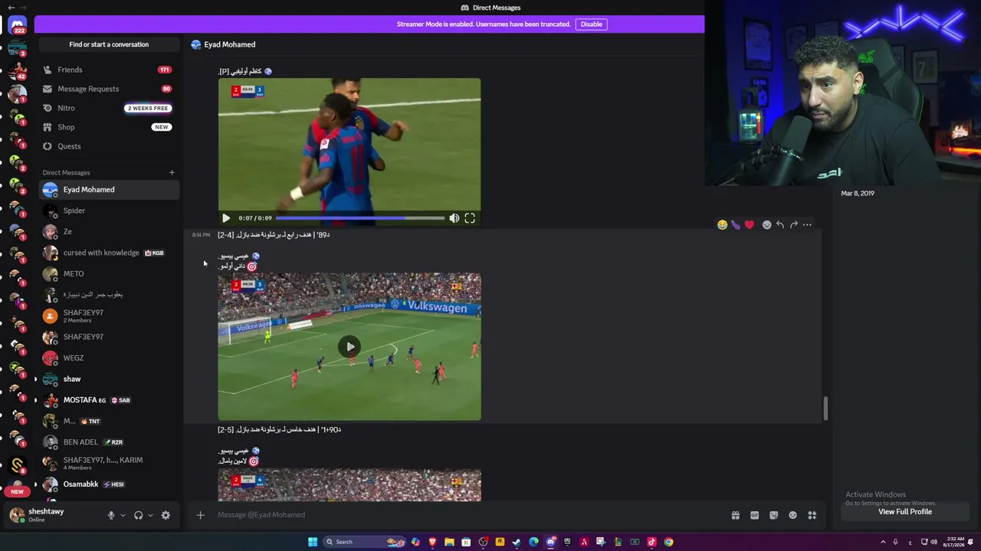Open the gift icon in message bar
Viewport: 981px width, 551px height.
click(736, 515)
